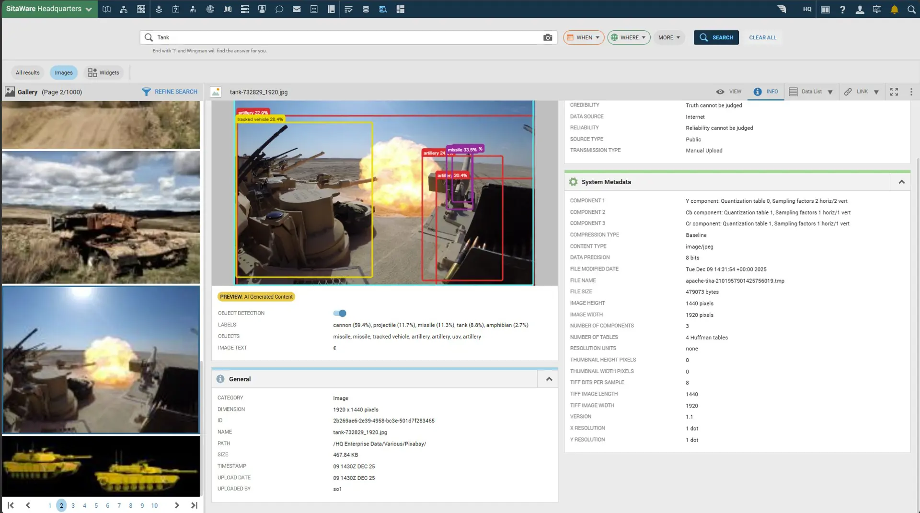Click the SEARCH button
Image resolution: width=920 pixels, height=513 pixels.
[716, 37]
